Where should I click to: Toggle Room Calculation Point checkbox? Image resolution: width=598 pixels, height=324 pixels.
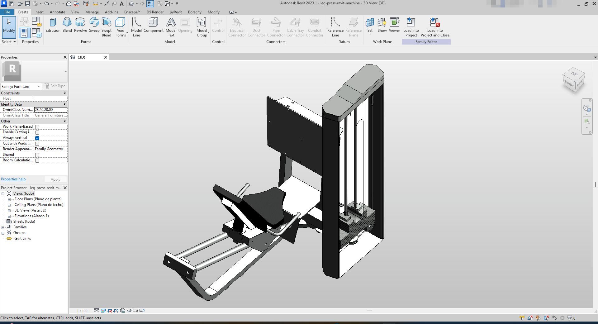point(37,160)
